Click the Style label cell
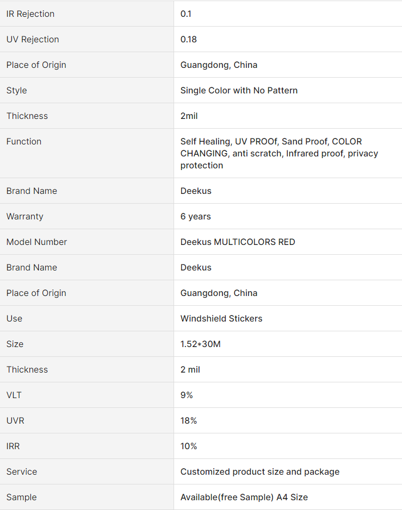Viewport: 402px width, 510px height. click(86, 90)
